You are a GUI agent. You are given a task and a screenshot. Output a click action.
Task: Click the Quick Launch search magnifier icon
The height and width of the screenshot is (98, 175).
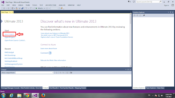point(160,2)
